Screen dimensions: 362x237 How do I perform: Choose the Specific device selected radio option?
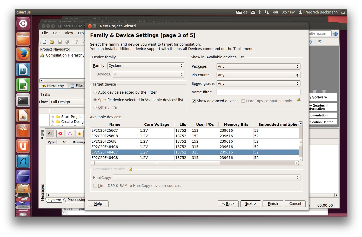pos(95,100)
